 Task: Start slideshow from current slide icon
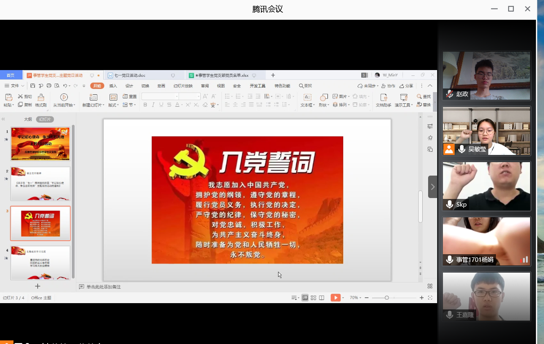[x=64, y=97]
